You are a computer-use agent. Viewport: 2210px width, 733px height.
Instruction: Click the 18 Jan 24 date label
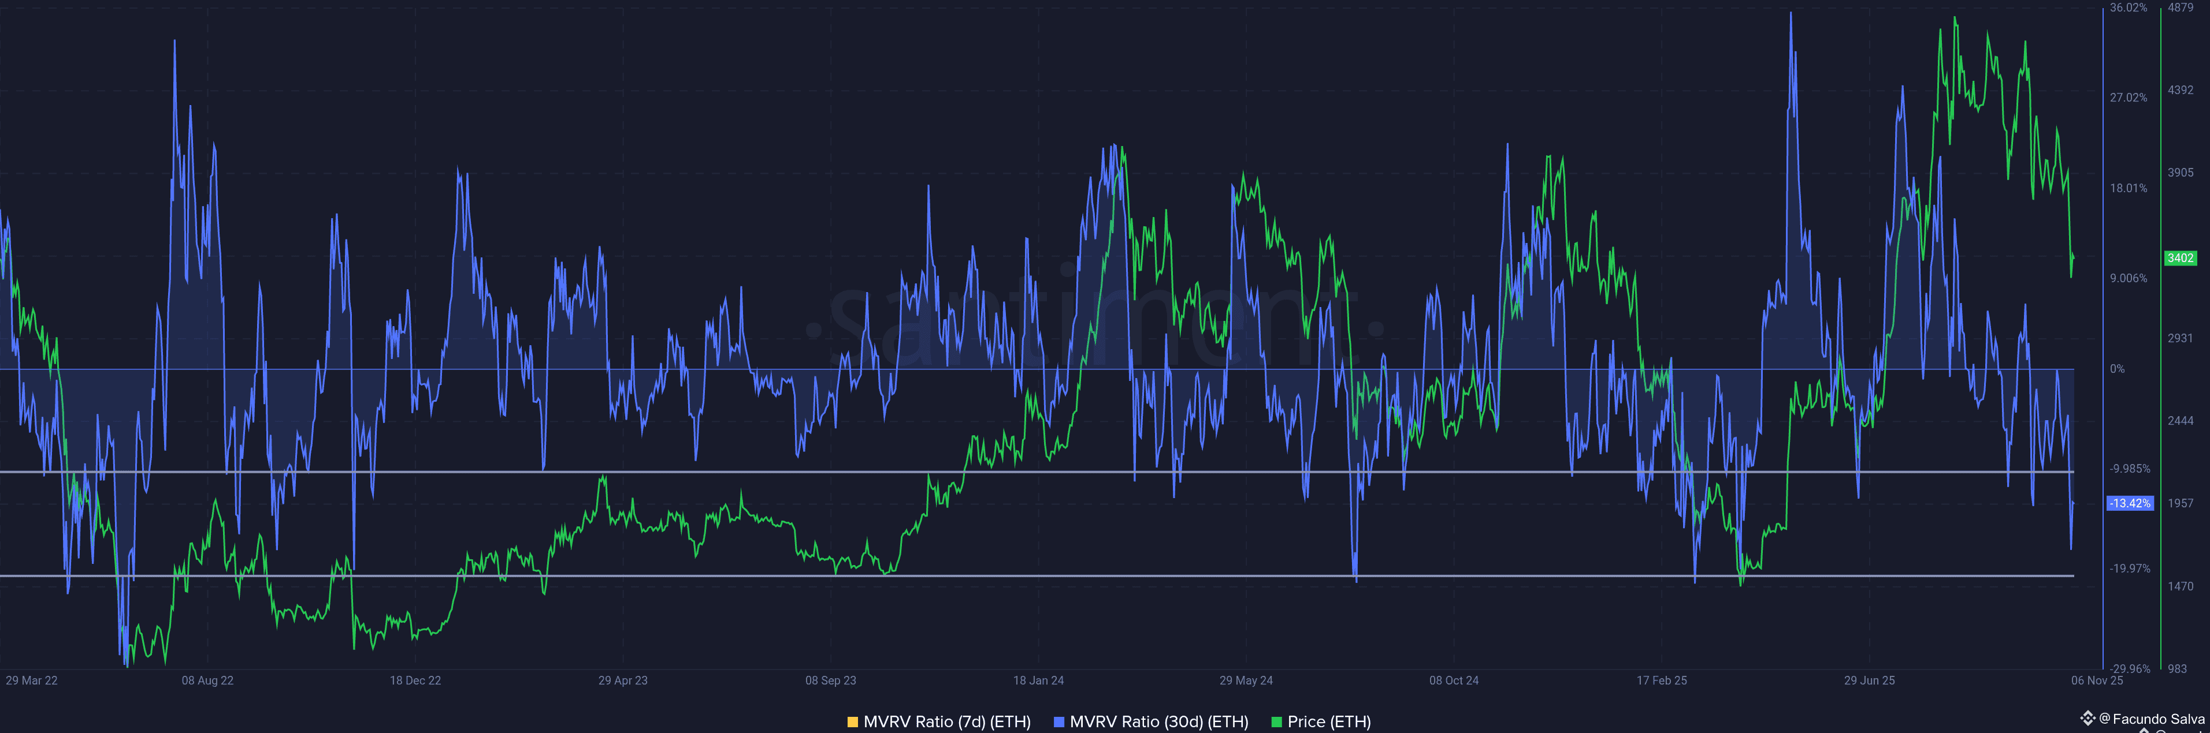pyautogui.click(x=1038, y=680)
